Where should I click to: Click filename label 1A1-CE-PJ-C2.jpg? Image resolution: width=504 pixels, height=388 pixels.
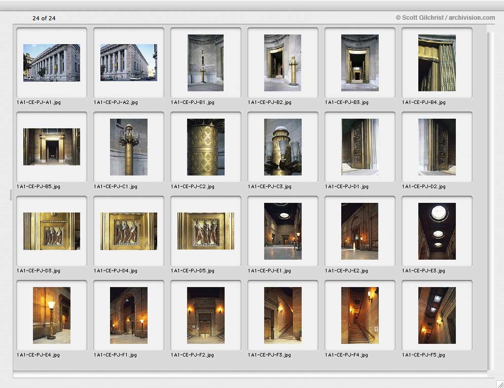pyautogui.click(x=193, y=187)
